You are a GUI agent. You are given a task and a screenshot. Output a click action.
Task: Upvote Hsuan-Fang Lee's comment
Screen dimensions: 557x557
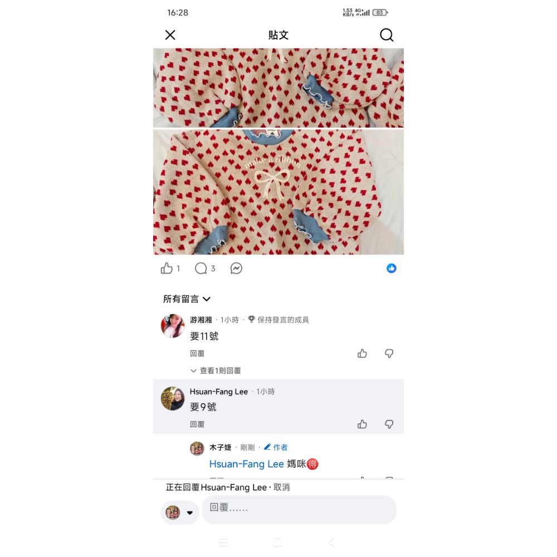click(362, 424)
